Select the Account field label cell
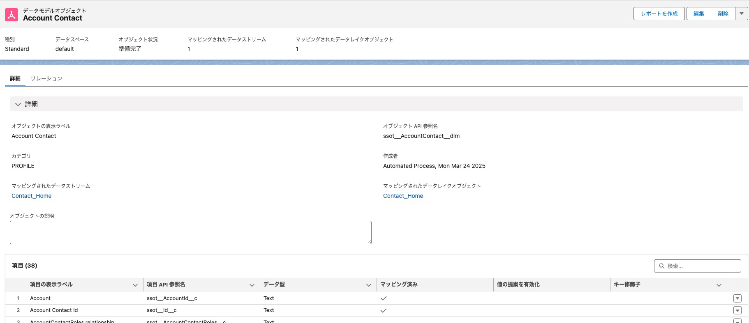Viewport: 749px width, 323px height. [40, 298]
